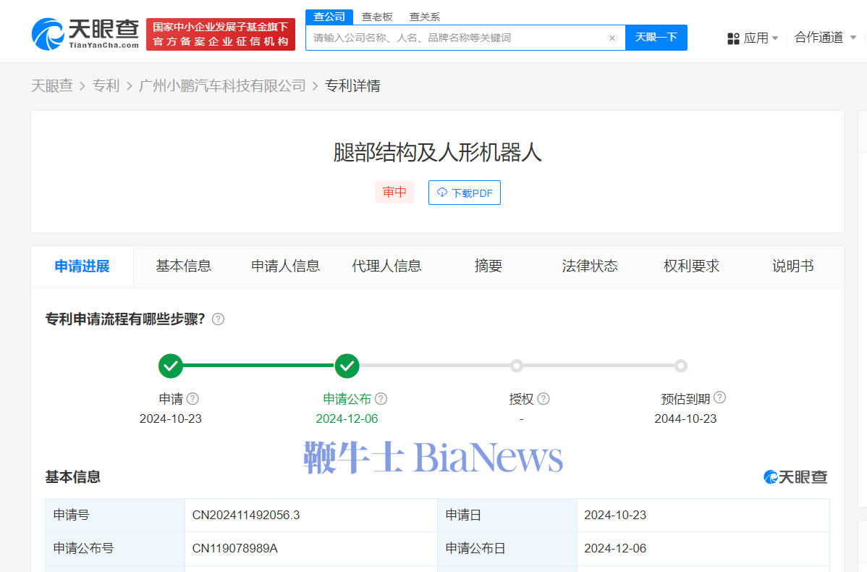Go to 天眼查 breadcrumb home link

(x=52, y=85)
